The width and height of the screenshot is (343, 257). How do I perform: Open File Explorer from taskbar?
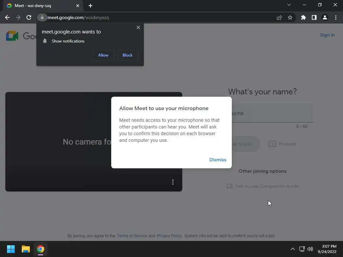[x=25, y=249]
